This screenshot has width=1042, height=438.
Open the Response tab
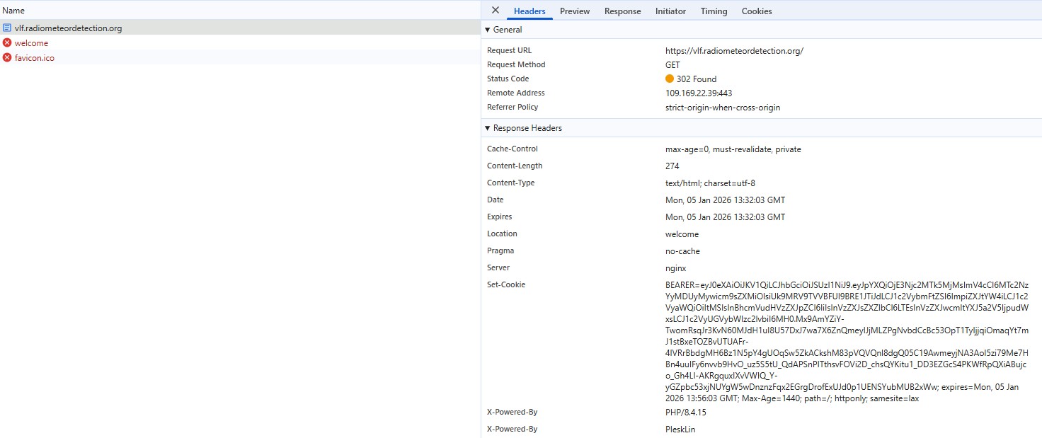(x=622, y=11)
